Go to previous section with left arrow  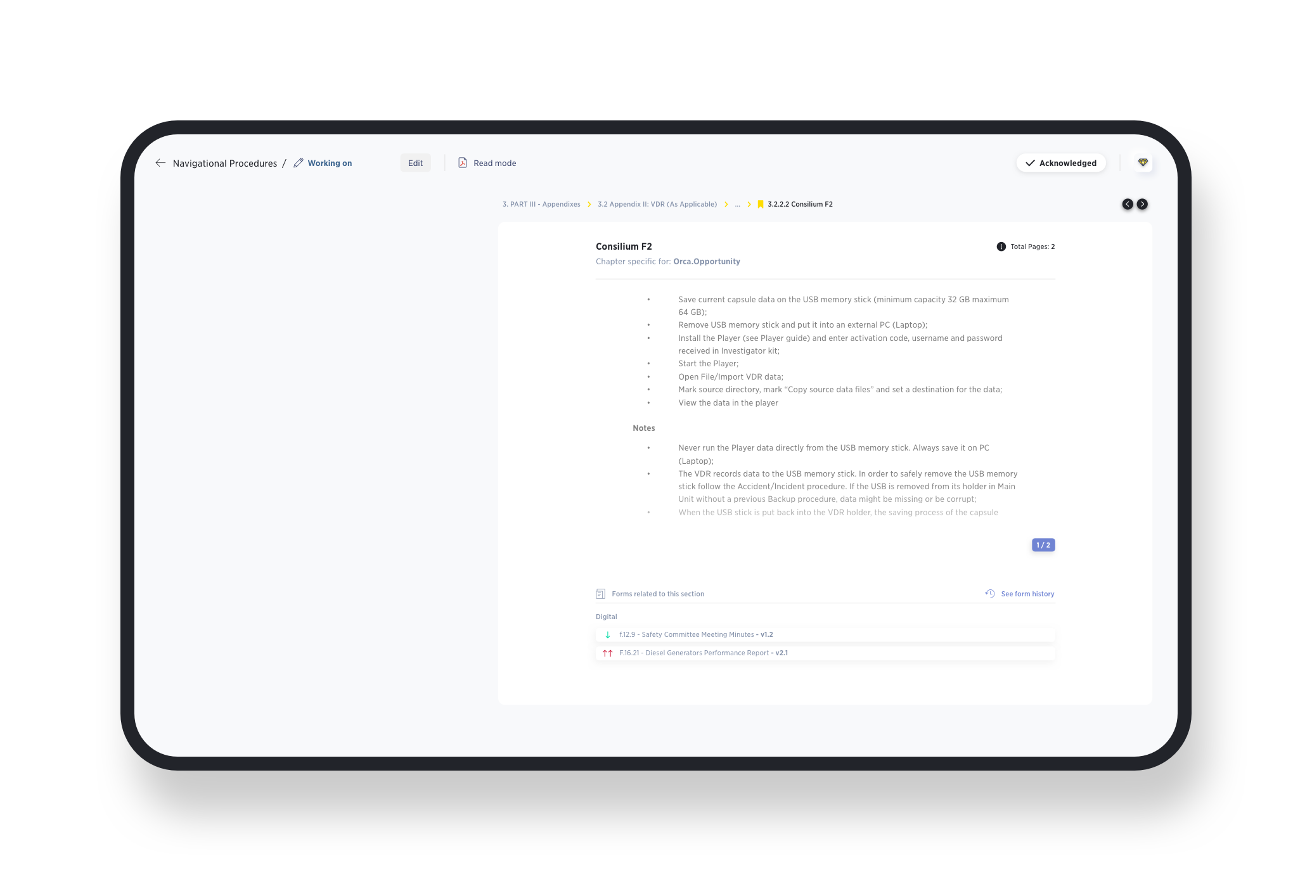1128,204
